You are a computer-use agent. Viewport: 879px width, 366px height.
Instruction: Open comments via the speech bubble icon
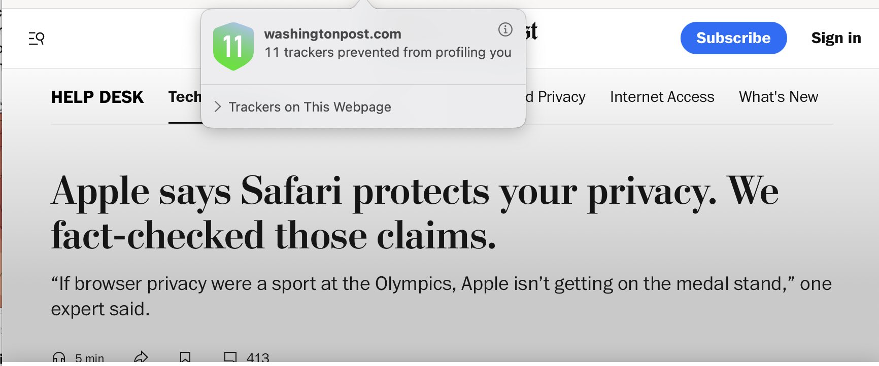[x=230, y=357]
